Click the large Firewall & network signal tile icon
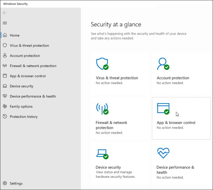 (x=102, y=109)
